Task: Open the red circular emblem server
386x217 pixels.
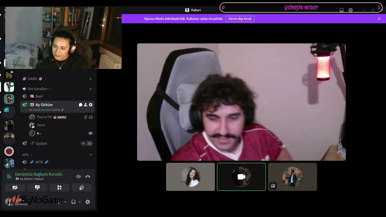Action: point(9,151)
